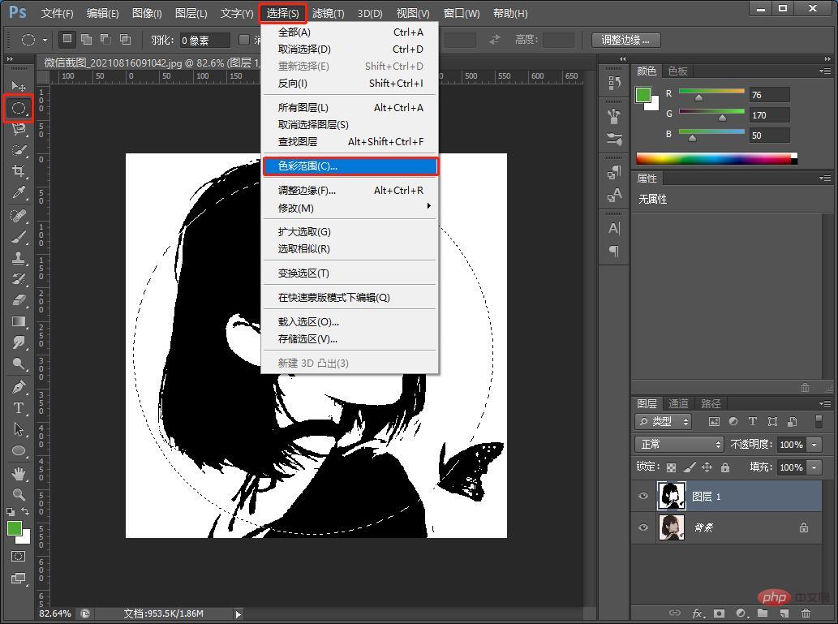Image resolution: width=838 pixels, height=624 pixels.
Task: Open 填充 fill dropdown arrow
Action: coord(814,467)
